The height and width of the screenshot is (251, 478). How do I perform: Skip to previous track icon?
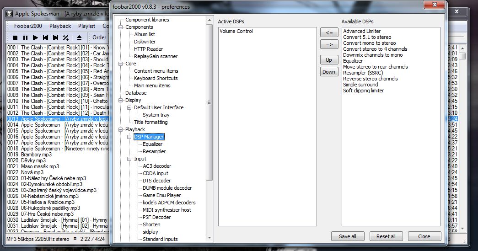[45, 38]
